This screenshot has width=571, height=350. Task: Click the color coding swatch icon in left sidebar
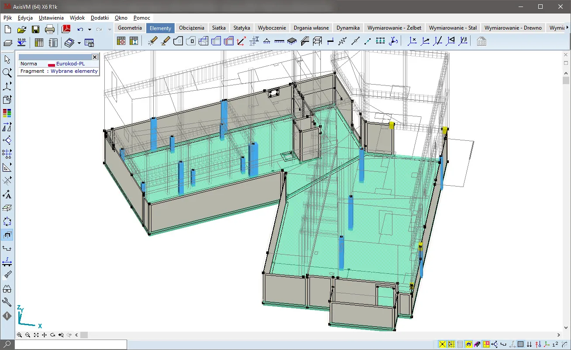(x=7, y=113)
